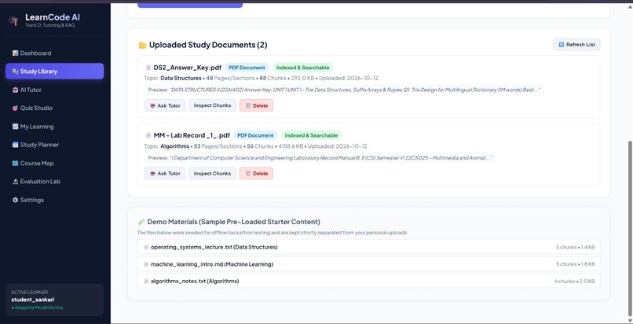This screenshot has height=324, width=633.
Task: Select the algorithms_notes.txt demo row
Action: [368, 282]
